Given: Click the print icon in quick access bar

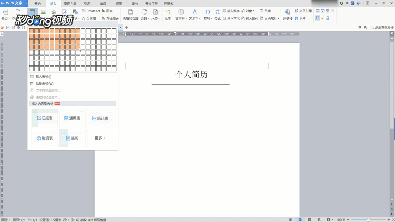Looking at the screenshot, I should click(x=19, y=27).
